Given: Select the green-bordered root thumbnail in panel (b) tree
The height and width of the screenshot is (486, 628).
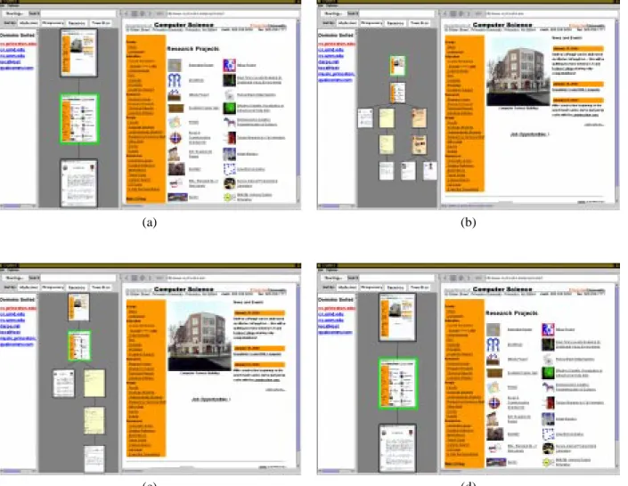Looking at the screenshot, I should pos(397,66).
